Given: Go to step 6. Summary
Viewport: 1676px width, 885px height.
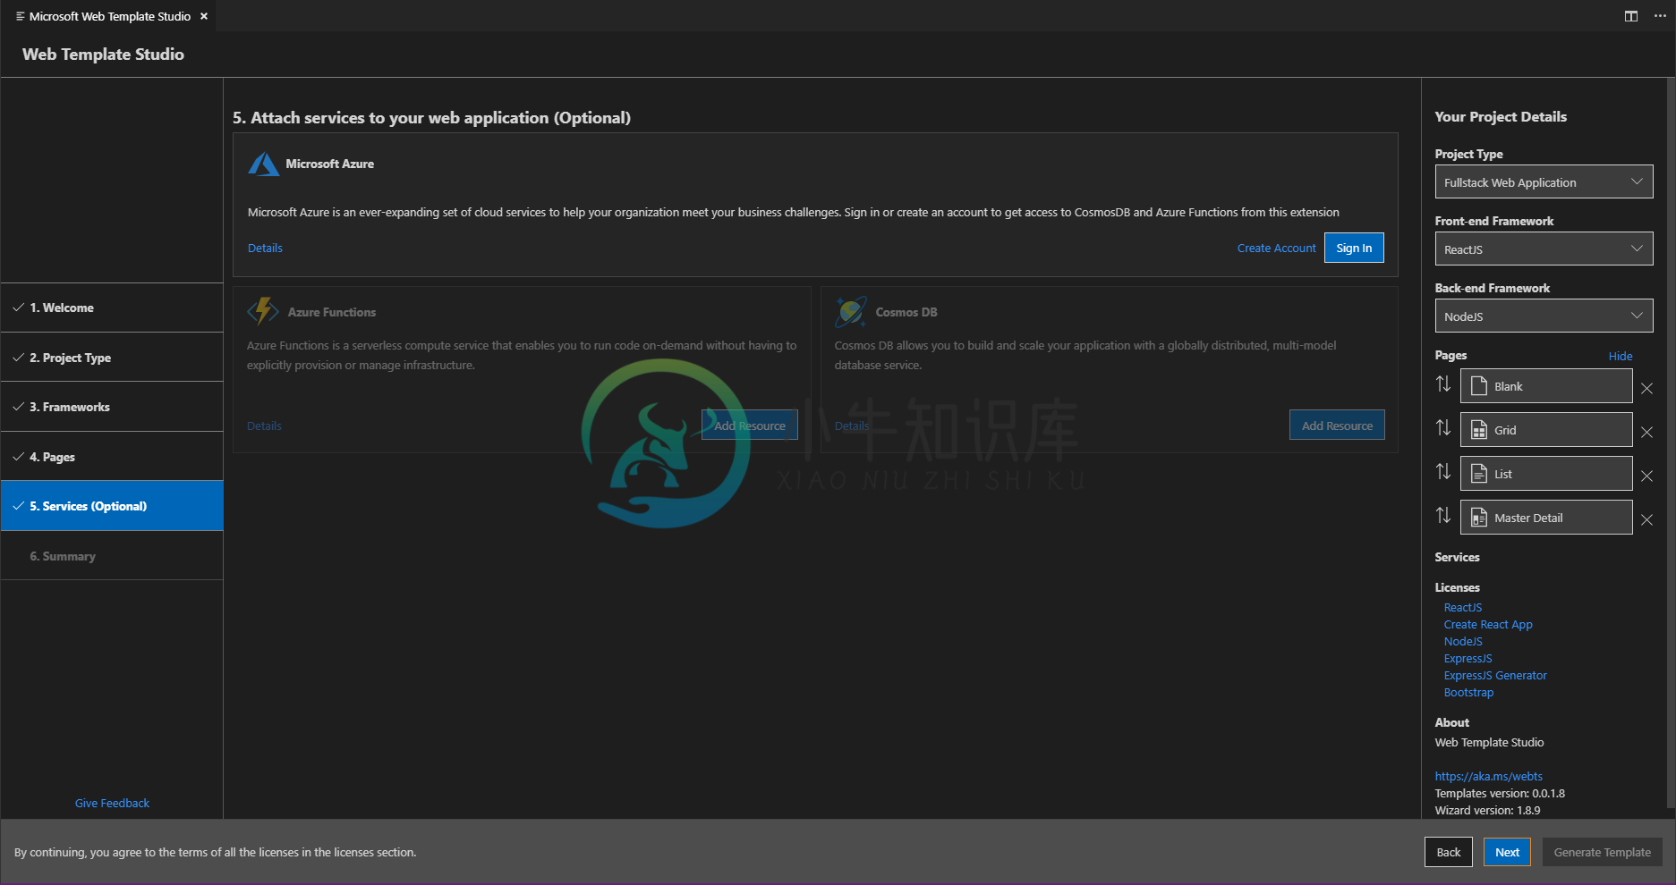Looking at the screenshot, I should pos(112,556).
